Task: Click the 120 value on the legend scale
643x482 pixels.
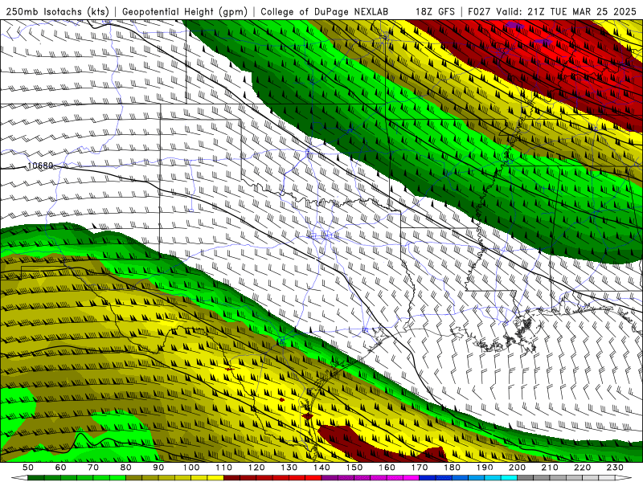Action: (256, 468)
